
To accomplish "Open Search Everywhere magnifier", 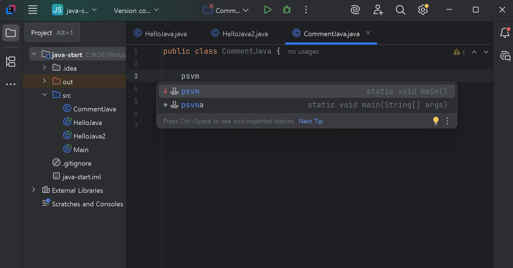I will point(400,10).
